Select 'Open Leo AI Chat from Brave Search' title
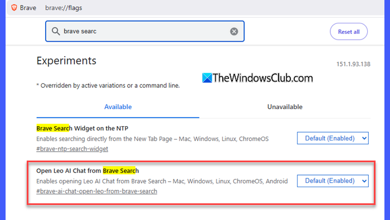Screen dimensions: 390x220 pos(87,171)
